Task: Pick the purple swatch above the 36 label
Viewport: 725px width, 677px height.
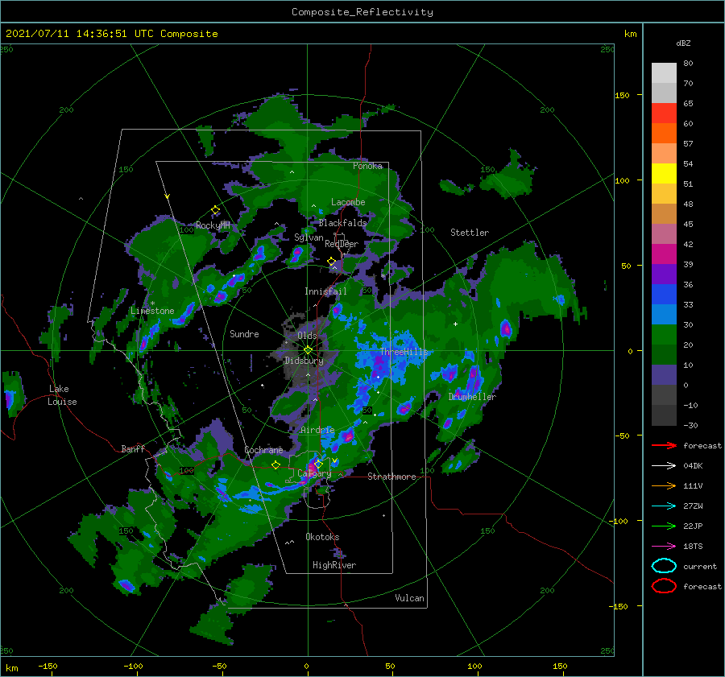Action: coord(664,274)
